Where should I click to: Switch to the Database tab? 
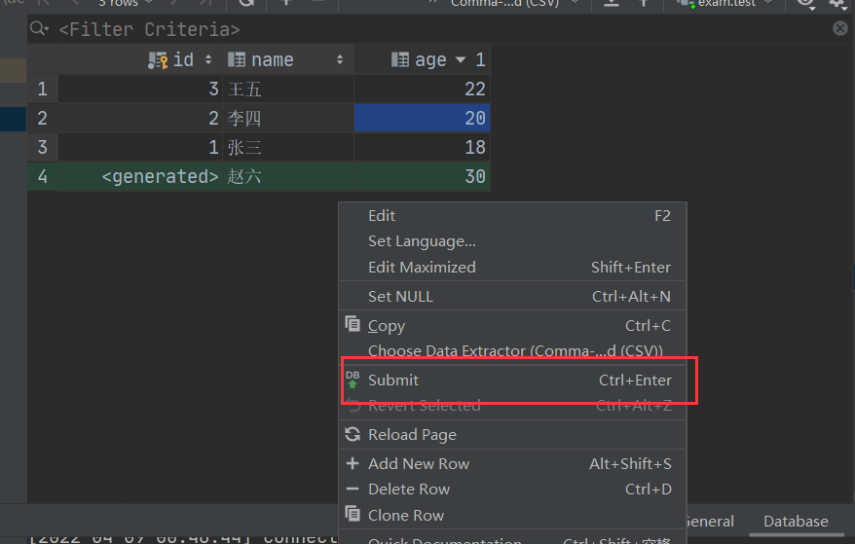click(x=796, y=522)
